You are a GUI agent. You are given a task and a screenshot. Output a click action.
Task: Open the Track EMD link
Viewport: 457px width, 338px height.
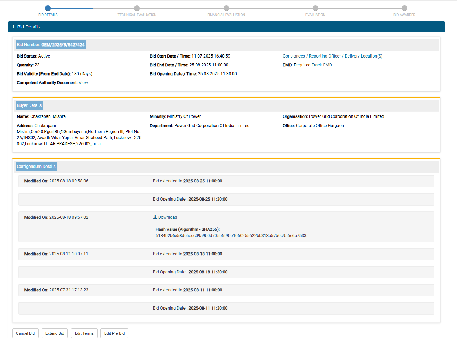(x=322, y=65)
